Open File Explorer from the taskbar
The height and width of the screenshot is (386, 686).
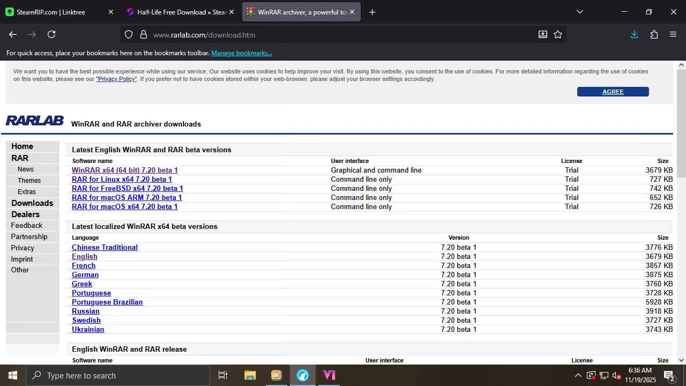pos(250,375)
